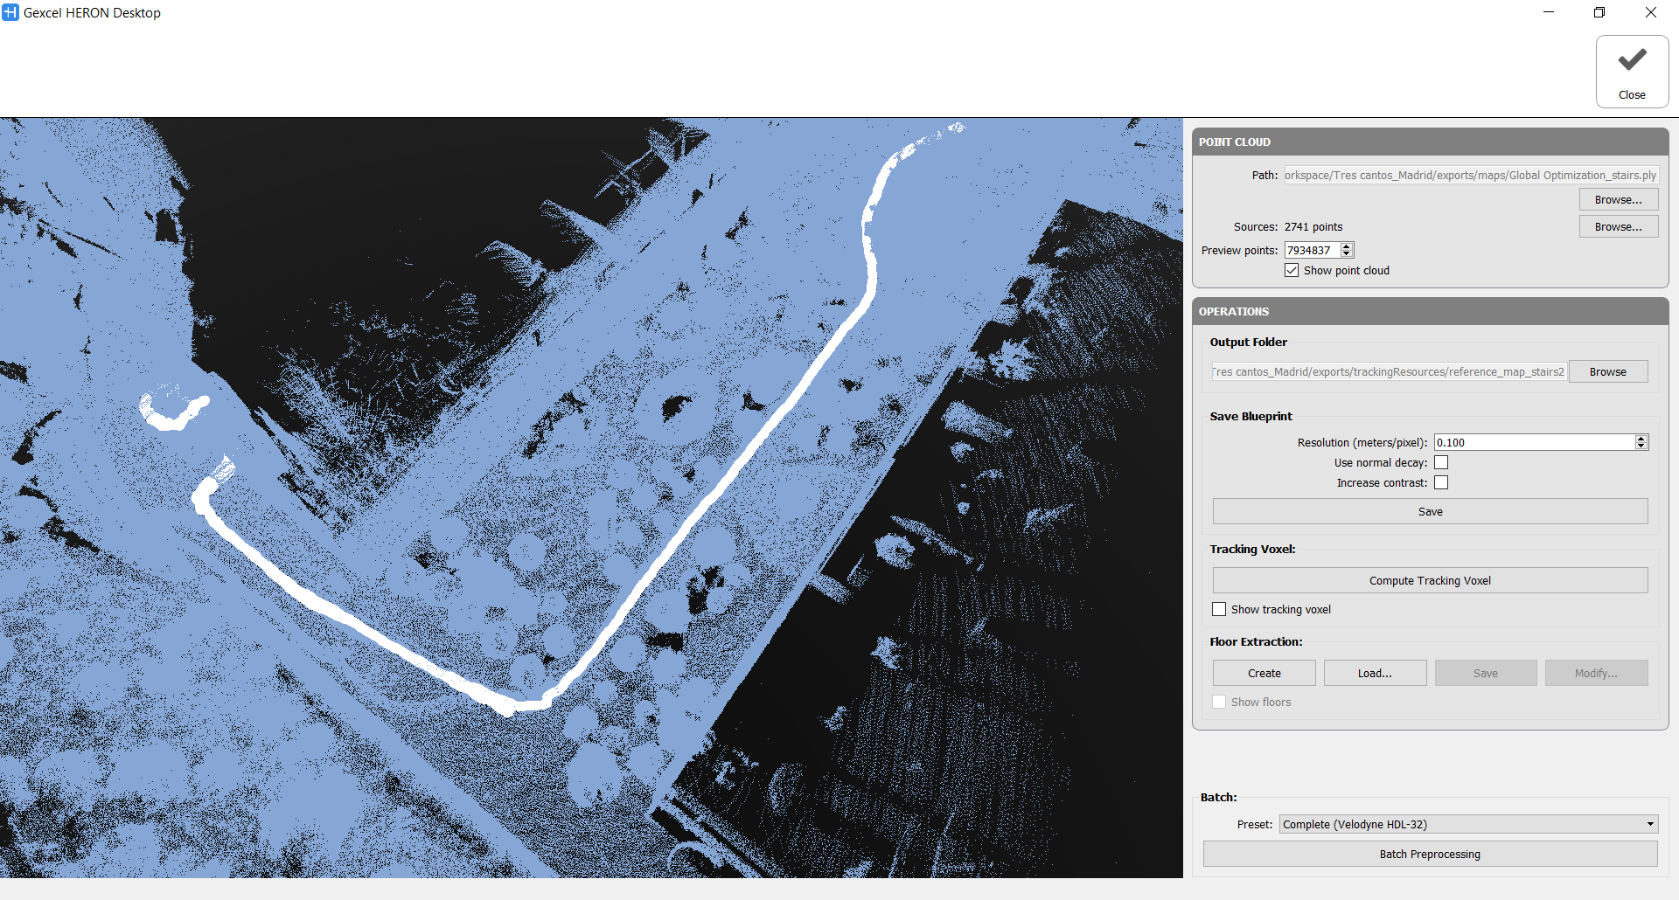
Task: Click the Output Folder path field
Action: [1389, 371]
